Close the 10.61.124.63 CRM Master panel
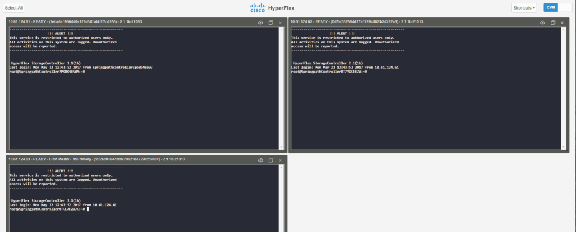576x232 pixels. [x=280, y=160]
